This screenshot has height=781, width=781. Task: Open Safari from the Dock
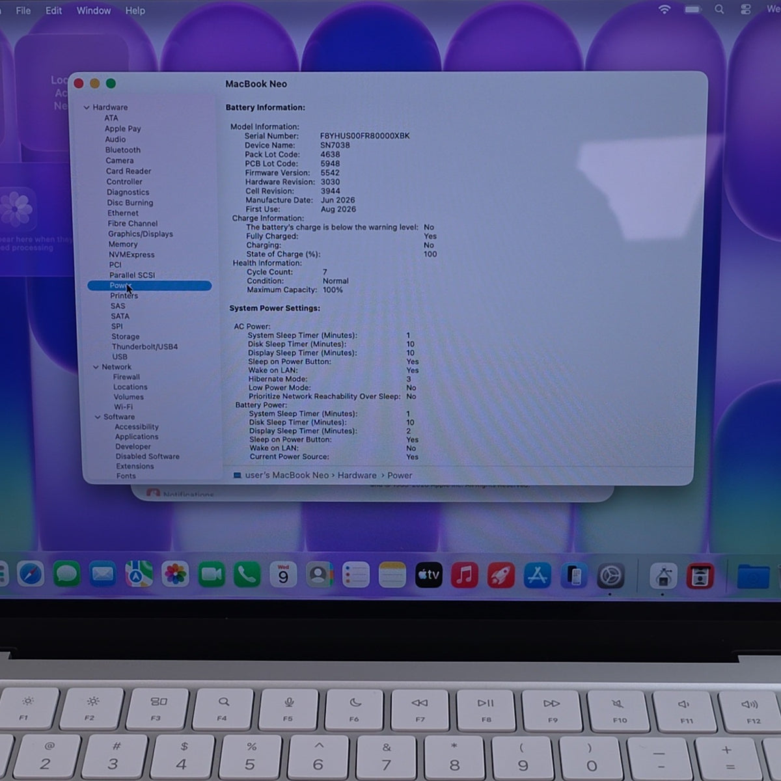point(30,575)
